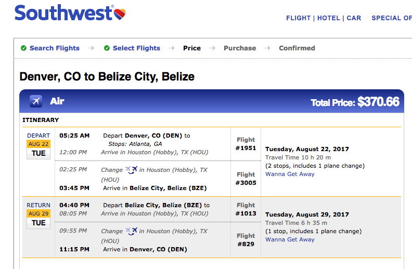Click the plane change icon on return itinerary
Image resolution: width=412 pixels, height=269 pixels.
[131, 231]
